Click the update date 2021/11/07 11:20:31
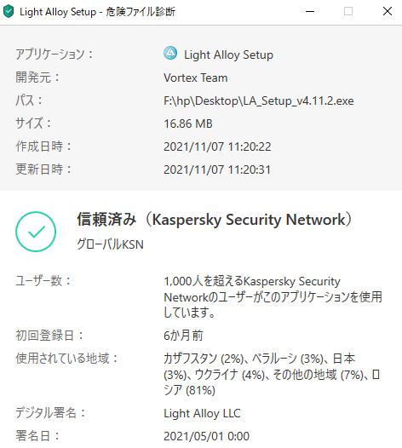Viewport: 402px width, 448px height. coord(217,169)
